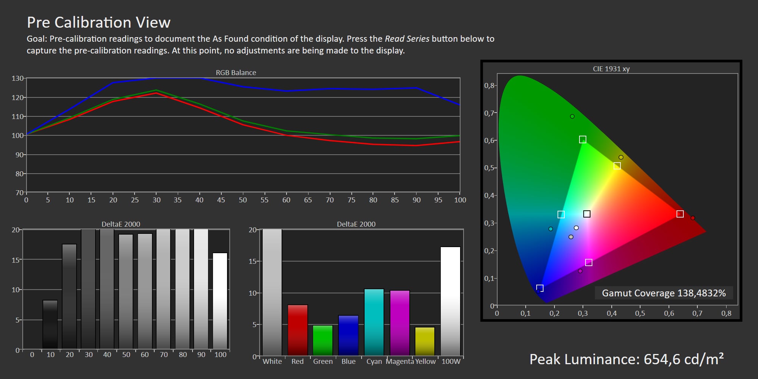Click the measured green point circle in CIE chart
758x379 pixels.
(572, 116)
